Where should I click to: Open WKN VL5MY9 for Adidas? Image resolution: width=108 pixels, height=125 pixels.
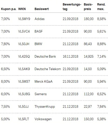pyautogui.click(x=24, y=19)
